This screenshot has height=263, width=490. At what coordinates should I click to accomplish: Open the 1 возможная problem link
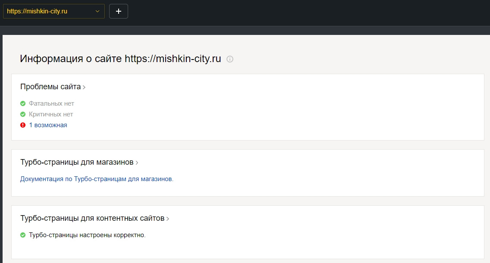point(48,125)
